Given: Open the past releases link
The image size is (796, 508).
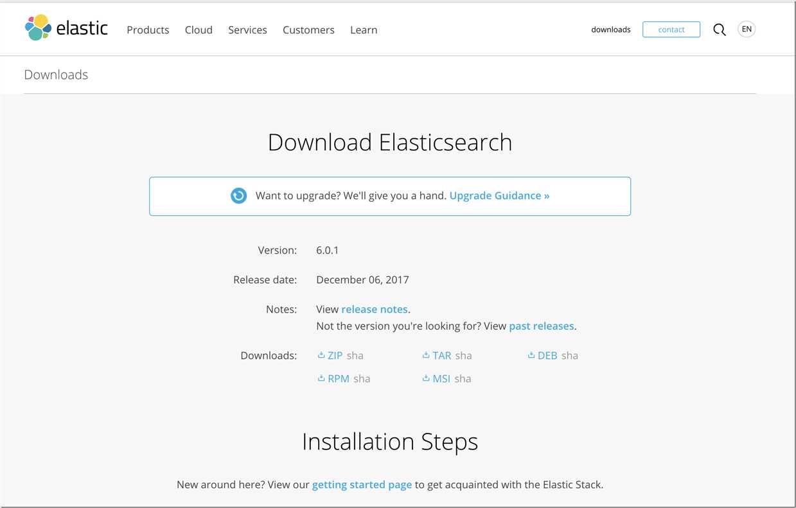Looking at the screenshot, I should (542, 326).
